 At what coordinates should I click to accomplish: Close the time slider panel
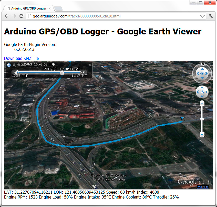tap(90, 65)
